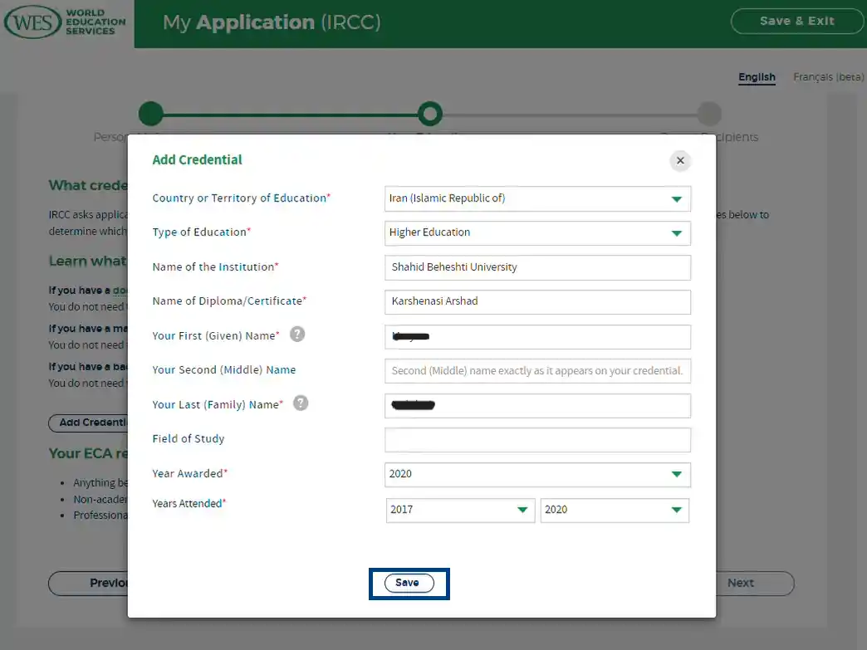The height and width of the screenshot is (650, 867).
Task: Click the WES World Education Services logo
Action: coord(66,22)
